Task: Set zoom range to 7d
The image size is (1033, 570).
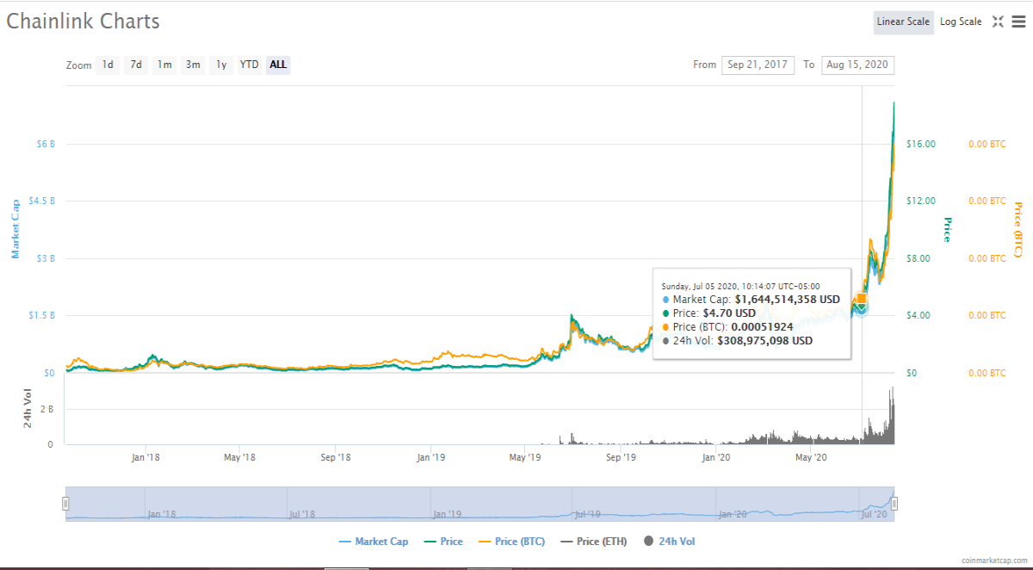Action: point(136,65)
